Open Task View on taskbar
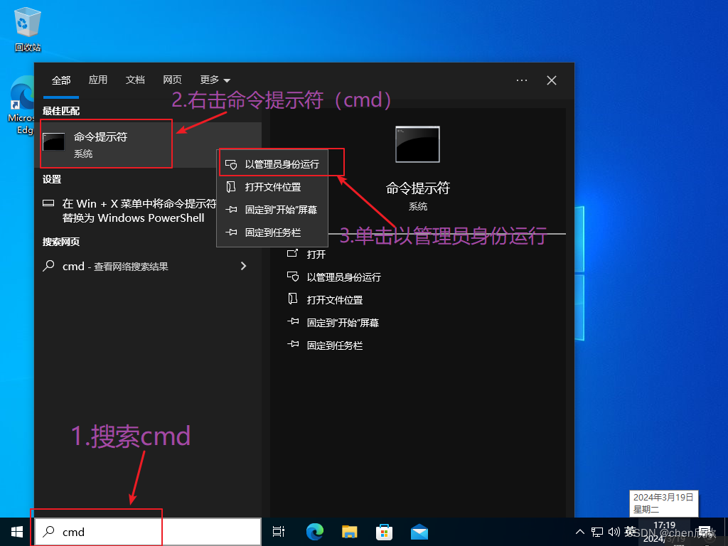The height and width of the screenshot is (546, 728). click(279, 532)
